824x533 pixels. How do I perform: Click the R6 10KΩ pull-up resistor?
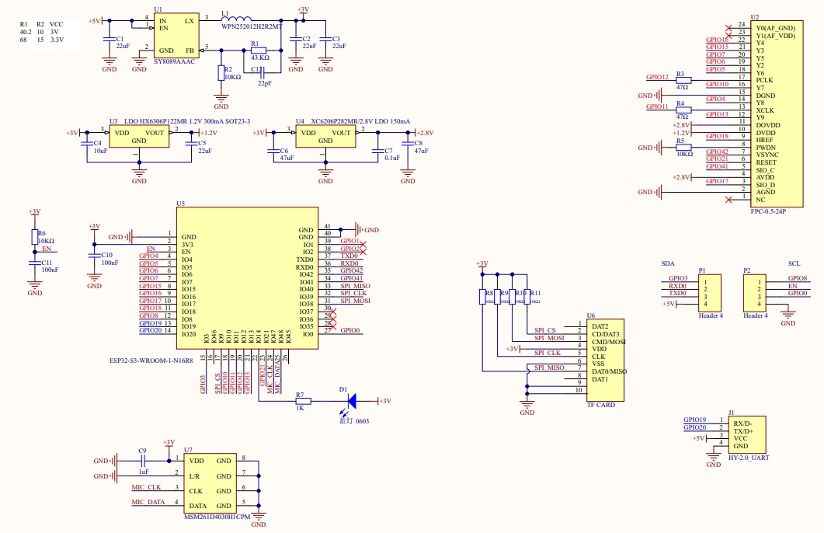34,236
